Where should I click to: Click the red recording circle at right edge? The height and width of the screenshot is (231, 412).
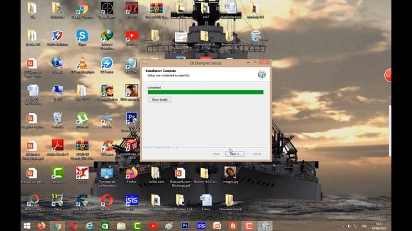pos(388,76)
